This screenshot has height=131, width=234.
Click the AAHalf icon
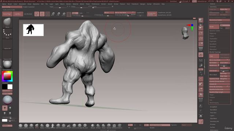click(201, 44)
